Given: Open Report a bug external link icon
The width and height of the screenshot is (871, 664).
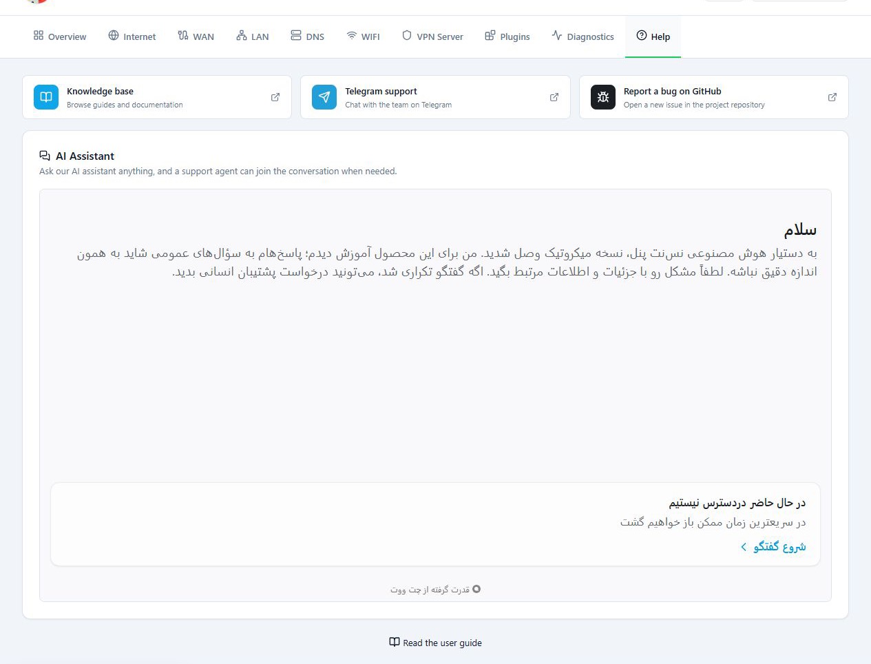Looking at the screenshot, I should coord(832,97).
